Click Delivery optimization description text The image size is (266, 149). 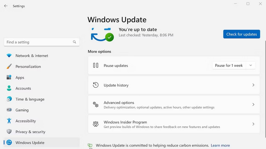tap(159, 107)
